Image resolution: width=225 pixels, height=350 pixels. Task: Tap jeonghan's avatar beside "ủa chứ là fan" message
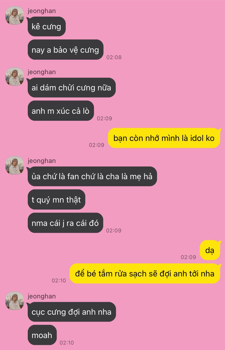click(15, 165)
